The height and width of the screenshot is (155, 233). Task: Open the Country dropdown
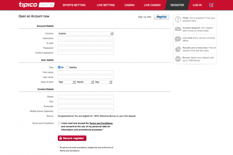click(x=85, y=33)
